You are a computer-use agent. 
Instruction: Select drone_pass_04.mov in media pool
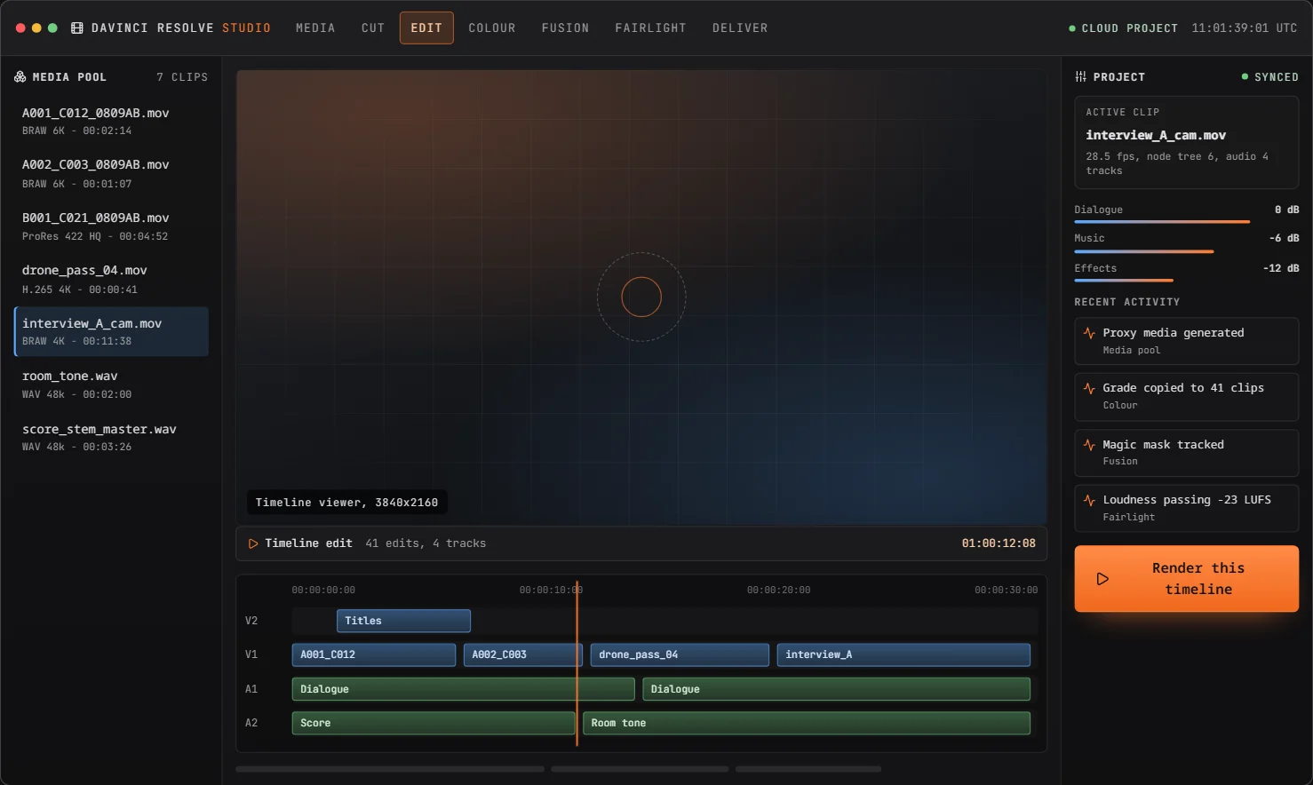tap(112, 280)
